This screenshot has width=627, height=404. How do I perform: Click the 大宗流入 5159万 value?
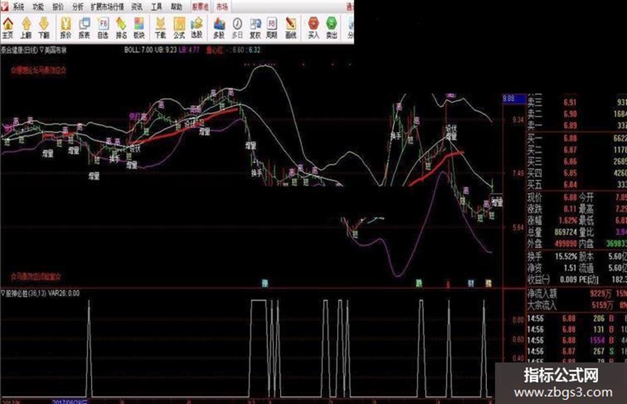coord(600,306)
